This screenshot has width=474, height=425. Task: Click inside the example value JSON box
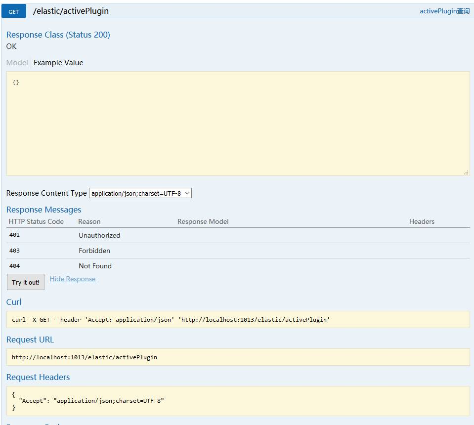point(237,124)
